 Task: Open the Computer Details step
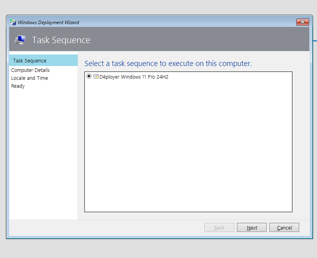click(31, 70)
